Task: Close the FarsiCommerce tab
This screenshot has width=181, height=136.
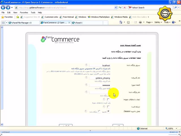Action: click(69, 23)
